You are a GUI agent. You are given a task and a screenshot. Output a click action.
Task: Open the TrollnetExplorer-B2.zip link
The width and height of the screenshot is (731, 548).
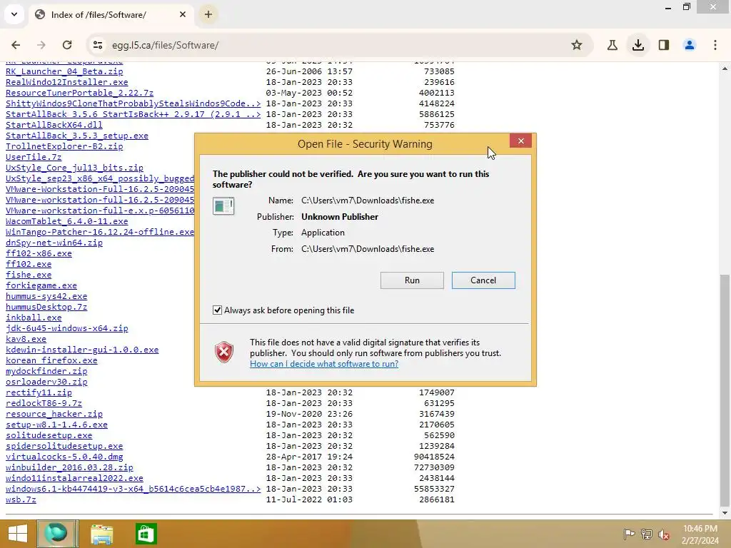(64, 146)
